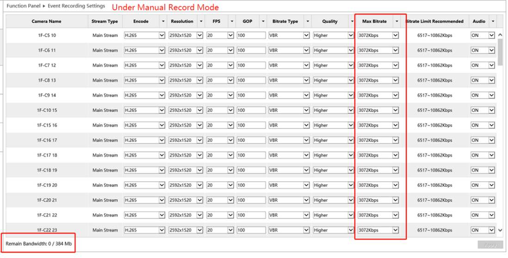The image size is (508, 258).
Task: Click the Camera Name column header
Action: click(46, 21)
